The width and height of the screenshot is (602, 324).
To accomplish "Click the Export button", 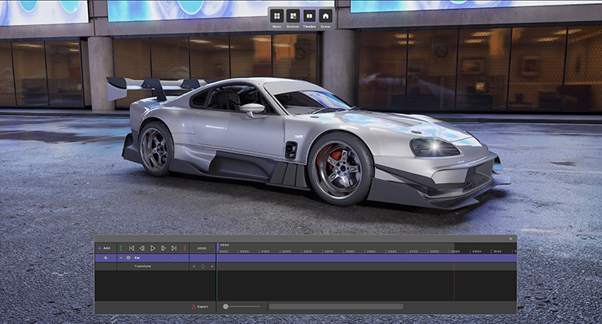I will point(201,306).
